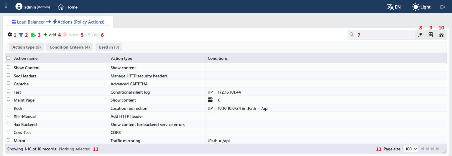The width and height of the screenshot is (452, 156).
Task: Click the Add plus button
Action: [x=50, y=35]
